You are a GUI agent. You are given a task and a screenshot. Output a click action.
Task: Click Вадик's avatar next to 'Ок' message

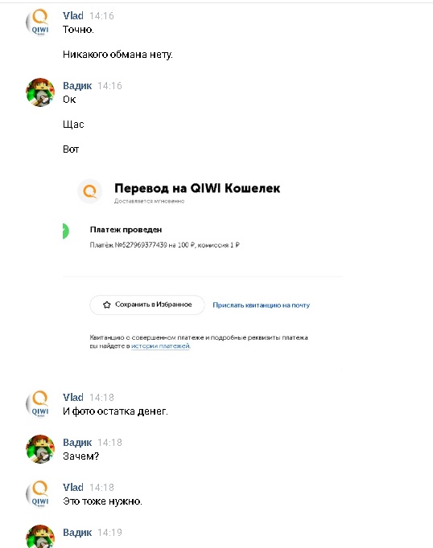40,92
